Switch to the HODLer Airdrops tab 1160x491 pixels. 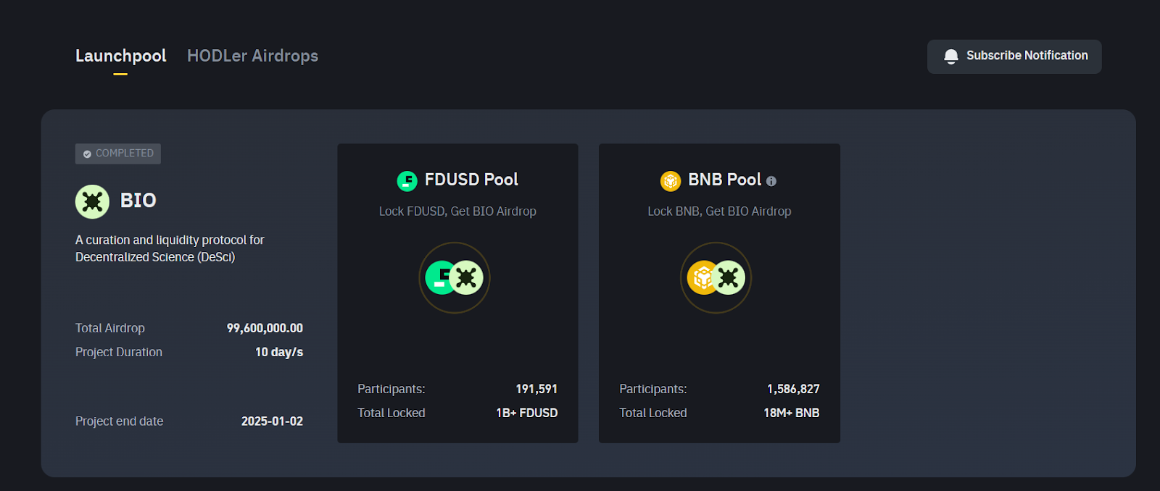pos(252,56)
